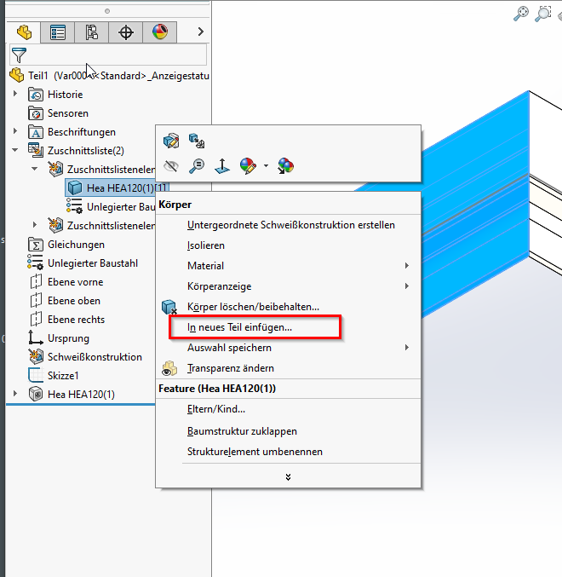This screenshot has height=577, width=562.
Task: Click the edit feature icon in context toolbar
Action: pos(171,141)
